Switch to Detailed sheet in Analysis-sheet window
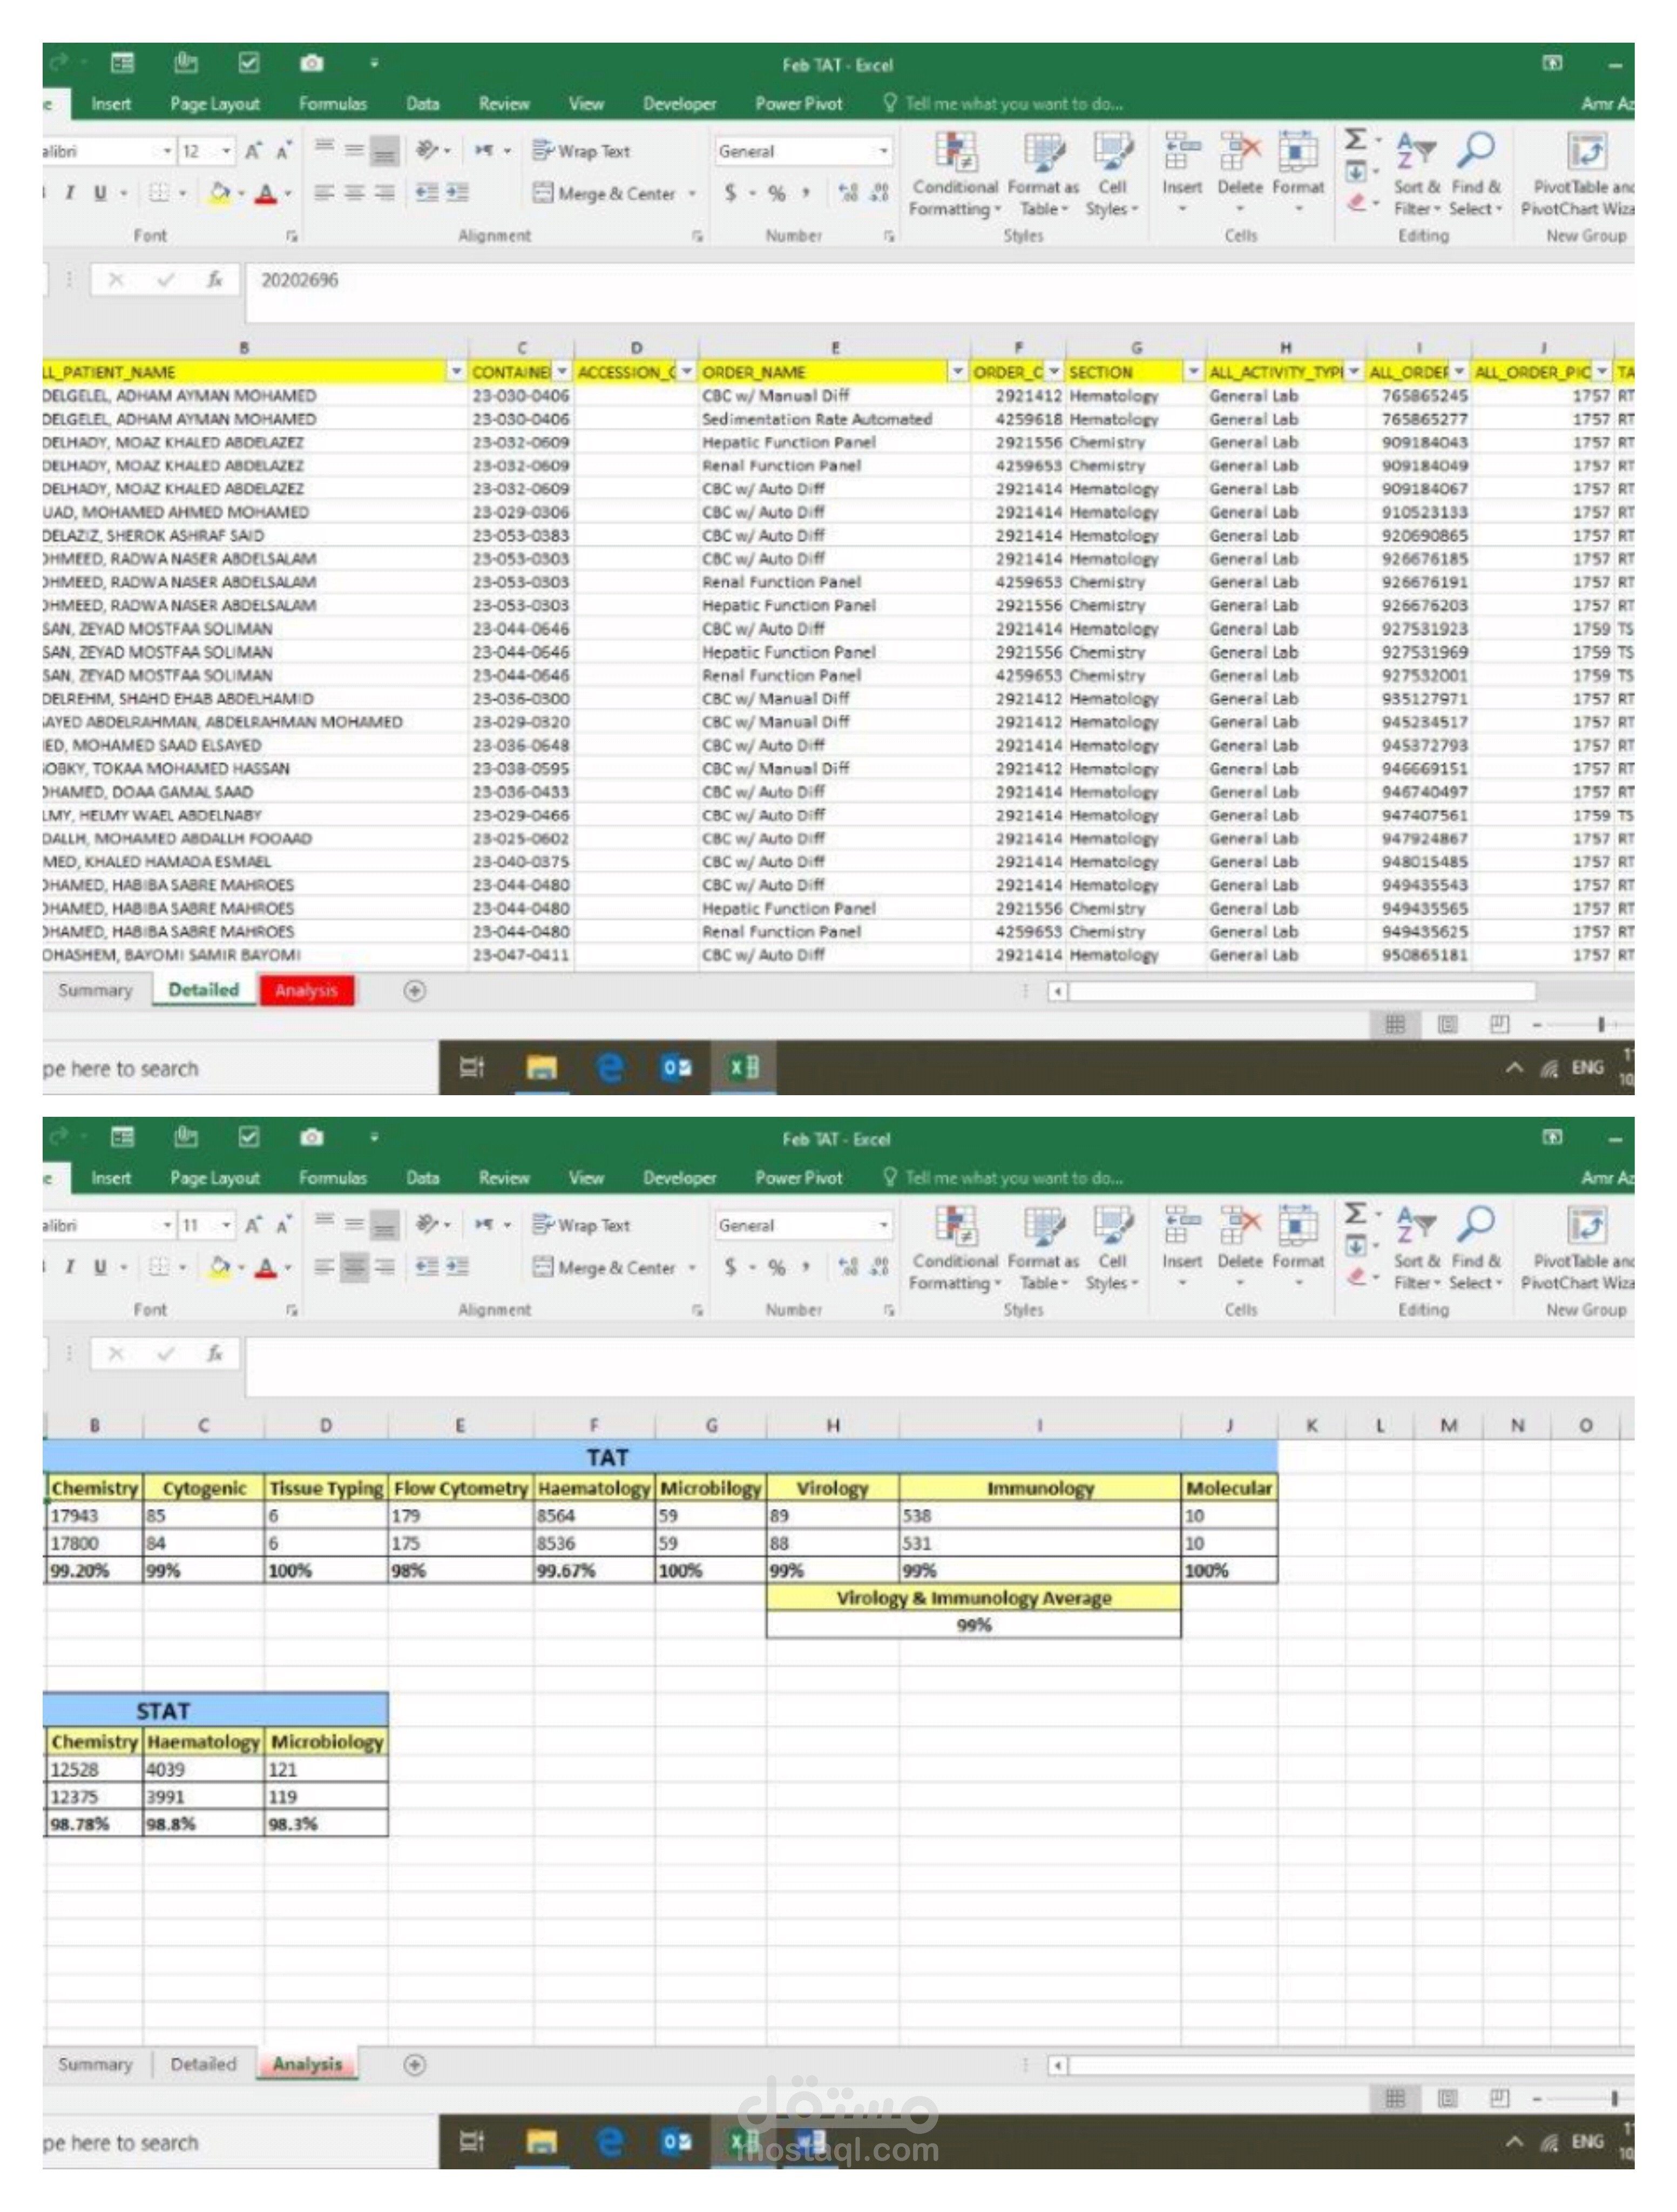The width and height of the screenshot is (1677, 2212). click(x=203, y=2064)
